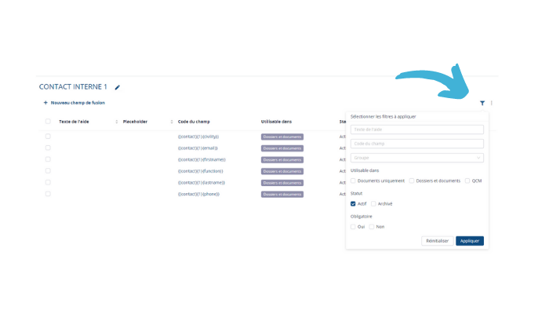Click the pencil icon beside CONTACT INTERNE 1
Viewport: 549px width, 314px height.
point(118,87)
